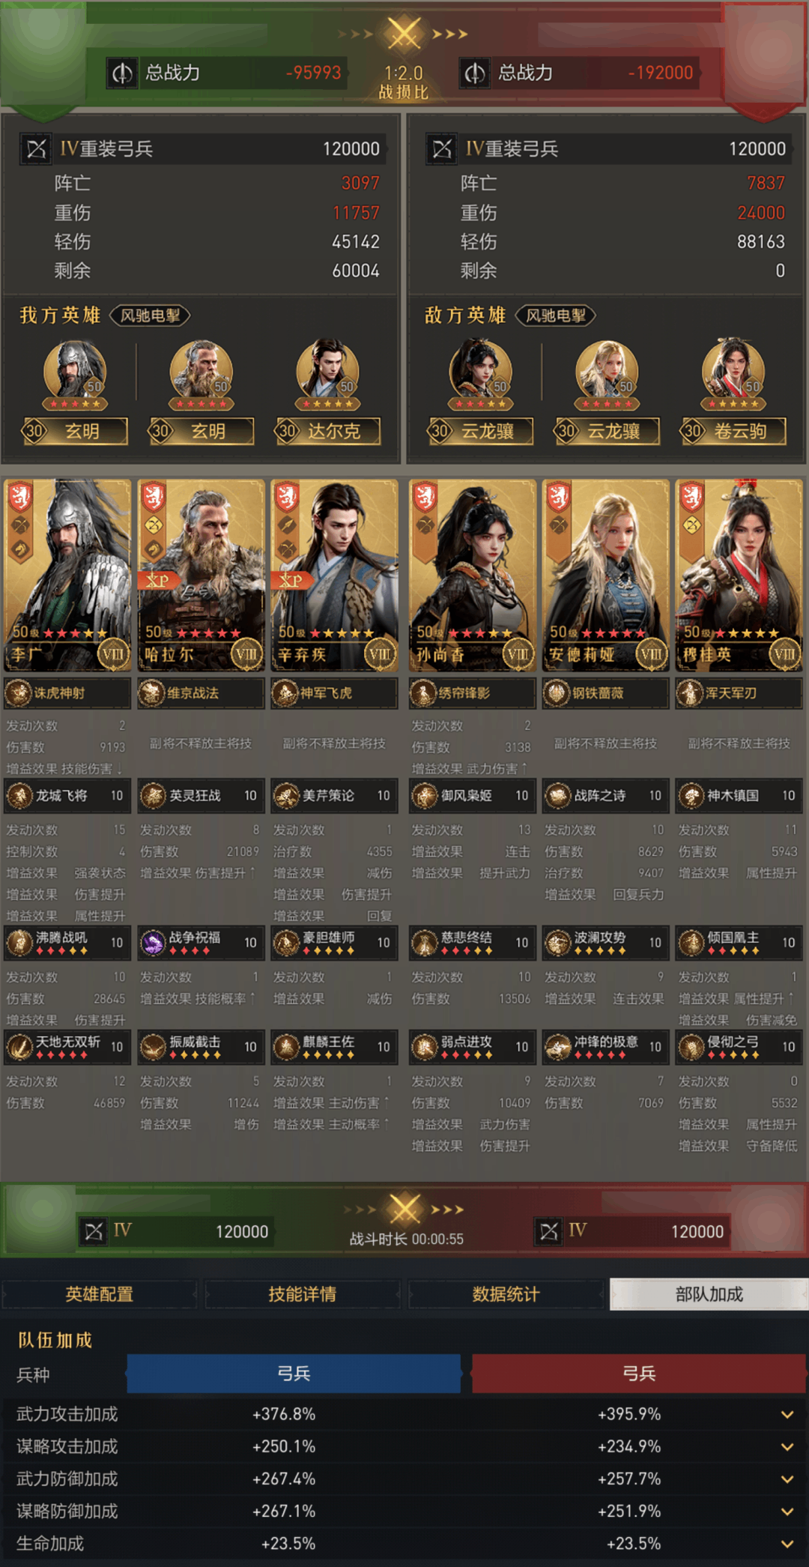Viewport: 809px width, 1567px height.
Task: Switch to the 数据统计 tab
Action: tap(506, 1294)
